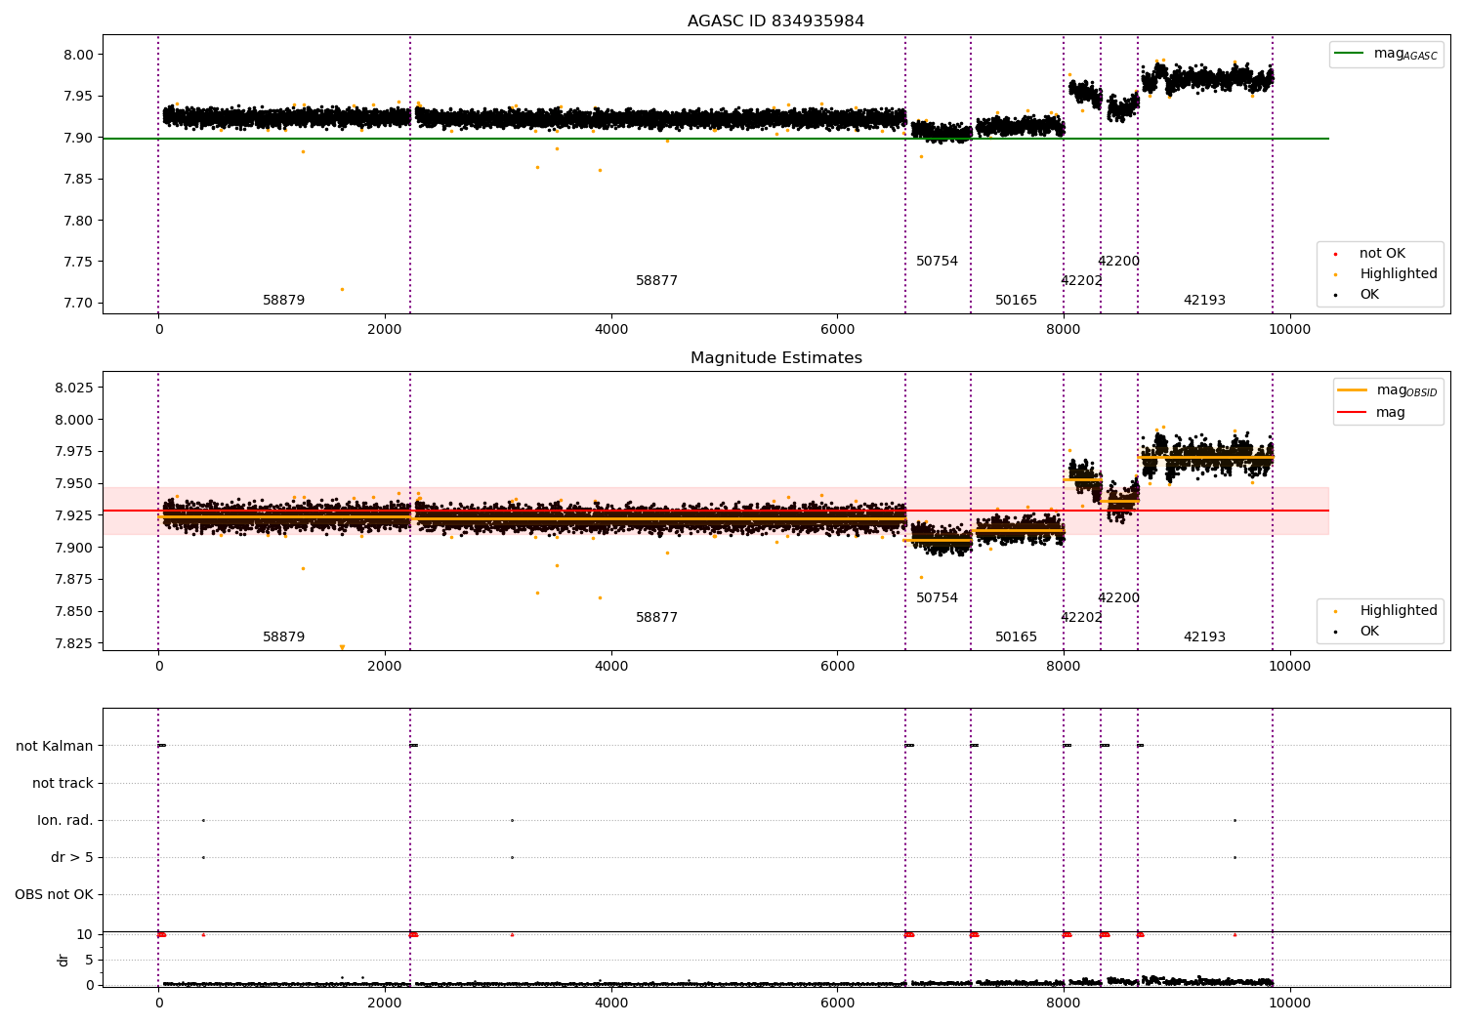Click obsid label 58879 in the top plot
Image resolution: width=1465 pixels, height=1025 pixels.
284,301
